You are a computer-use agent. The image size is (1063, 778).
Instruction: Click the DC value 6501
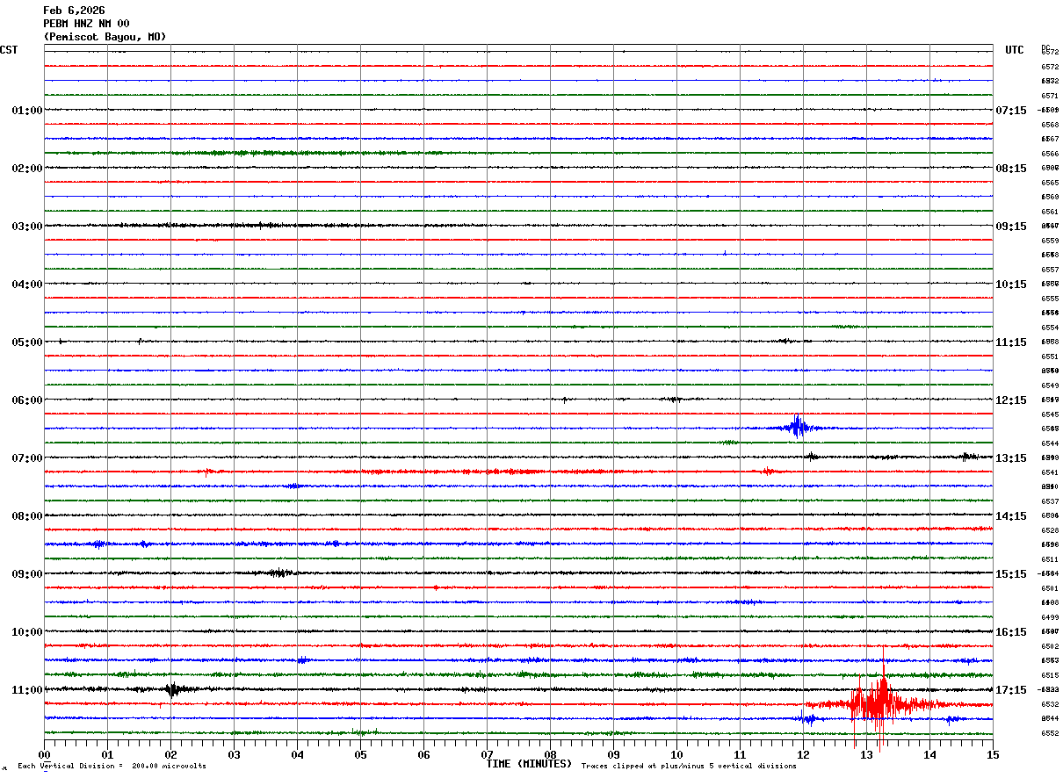point(1049,588)
